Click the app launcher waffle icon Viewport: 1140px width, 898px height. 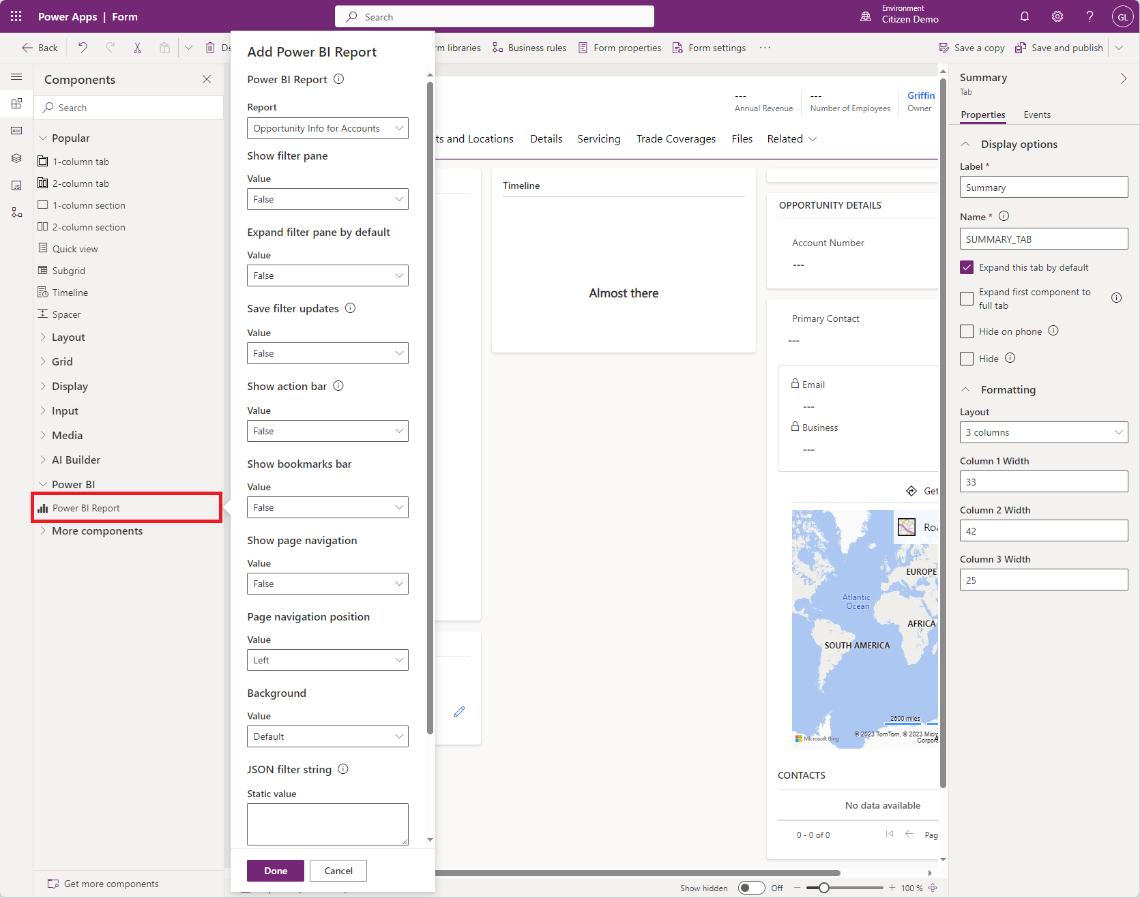click(16, 17)
